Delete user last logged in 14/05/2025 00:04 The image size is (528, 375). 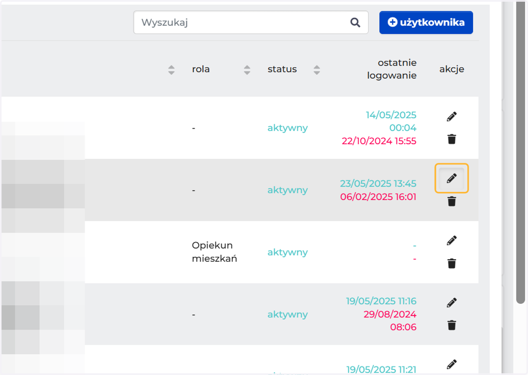click(451, 139)
